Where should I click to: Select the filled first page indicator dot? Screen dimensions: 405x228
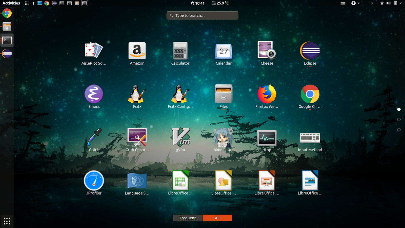[399, 109]
